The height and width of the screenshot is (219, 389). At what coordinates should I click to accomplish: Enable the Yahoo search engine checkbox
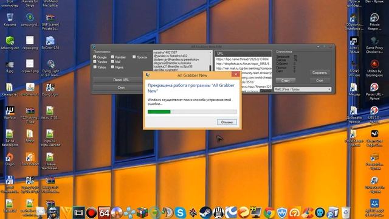(x=95, y=67)
